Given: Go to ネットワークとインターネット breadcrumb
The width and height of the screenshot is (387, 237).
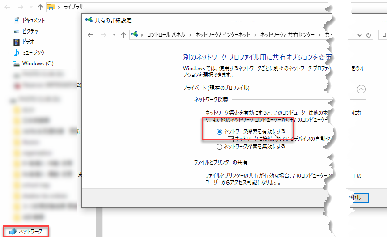Looking at the screenshot, I should [223, 35].
